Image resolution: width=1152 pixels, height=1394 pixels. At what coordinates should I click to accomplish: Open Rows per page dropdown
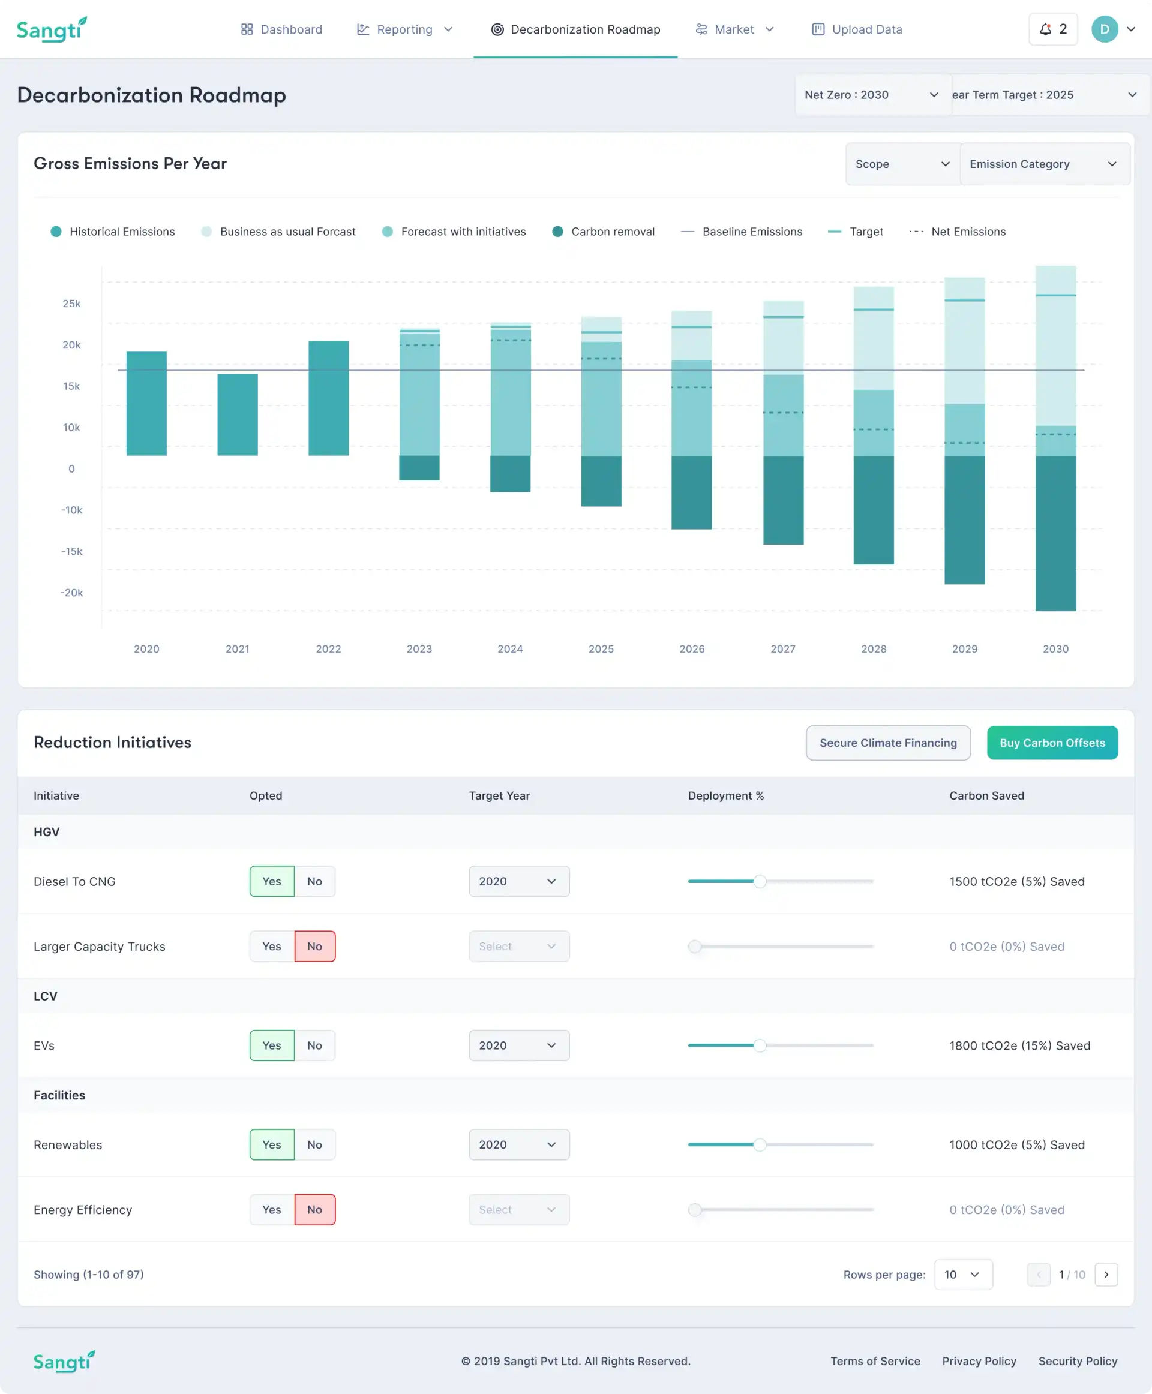(963, 1275)
